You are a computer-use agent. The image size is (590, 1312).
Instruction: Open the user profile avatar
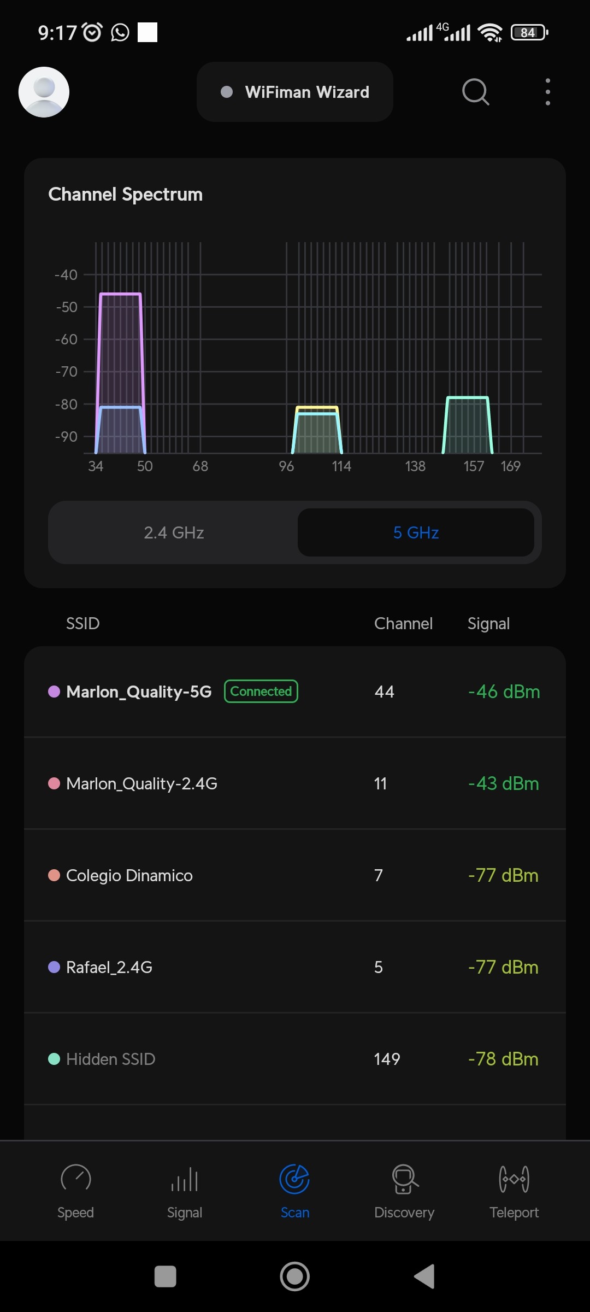pyautogui.click(x=44, y=92)
